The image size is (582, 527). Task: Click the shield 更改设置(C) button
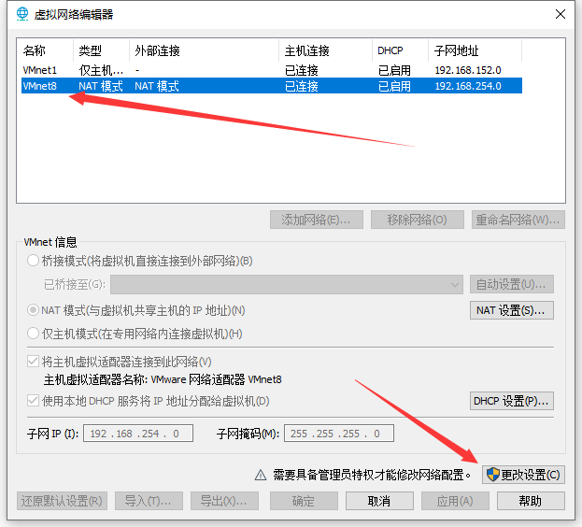pos(523,475)
